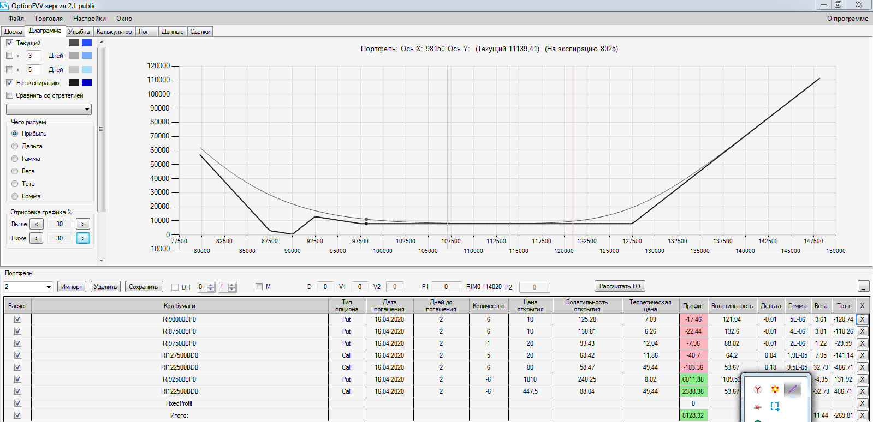Click the X button on the FixedProfit row

point(862,403)
